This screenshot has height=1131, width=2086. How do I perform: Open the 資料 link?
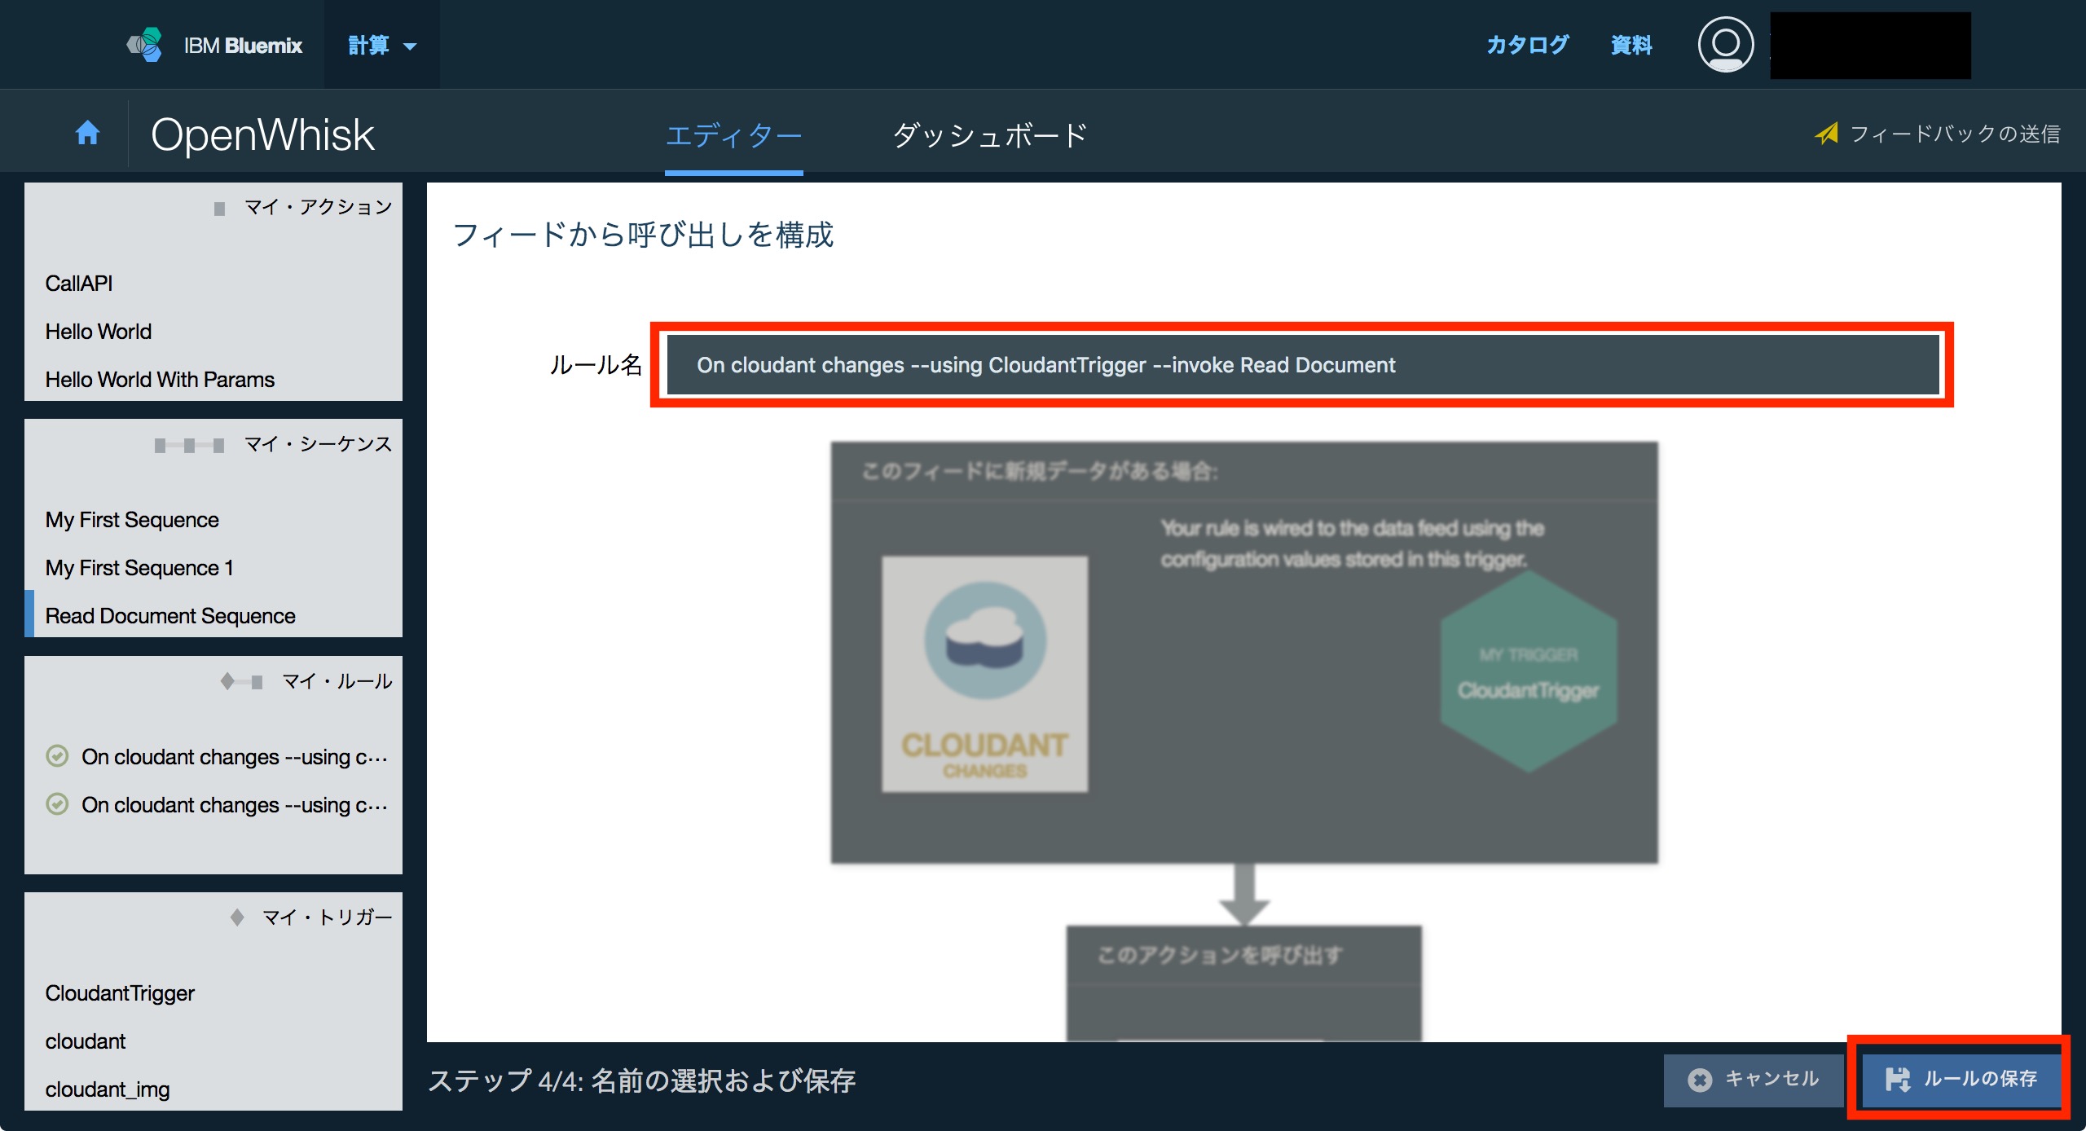[x=1631, y=45]
